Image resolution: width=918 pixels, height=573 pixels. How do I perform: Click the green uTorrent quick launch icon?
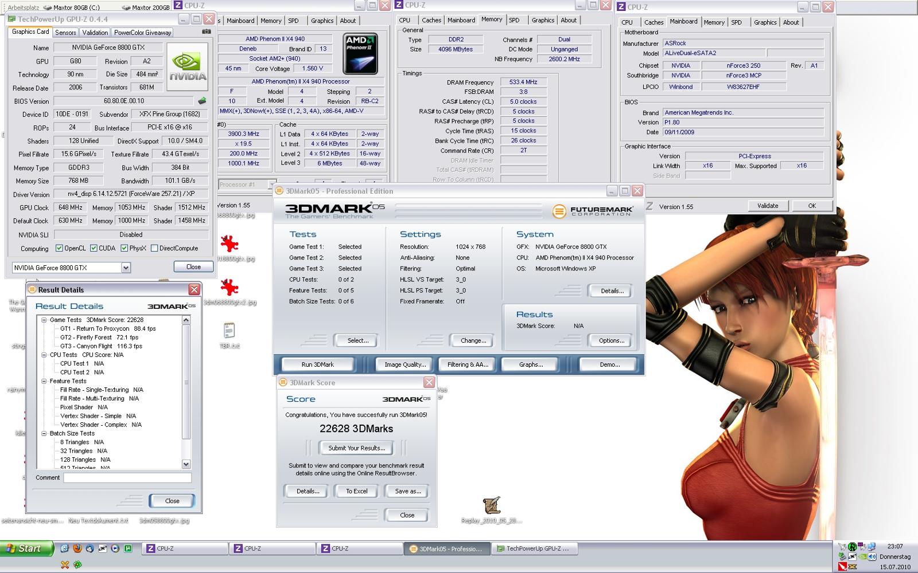click(128, 548)
